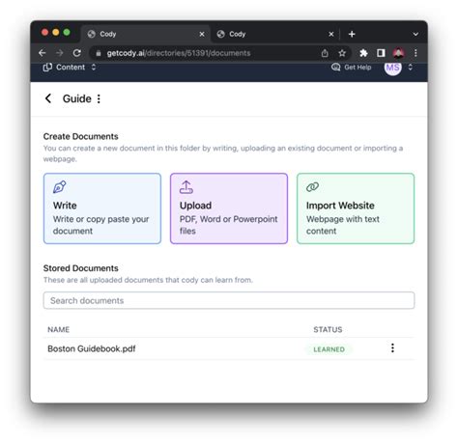Open Boston Guidebook.pdf row options menu
Image resolution: width=458 pixels, height=443 pixels.
tap(392, 348)
